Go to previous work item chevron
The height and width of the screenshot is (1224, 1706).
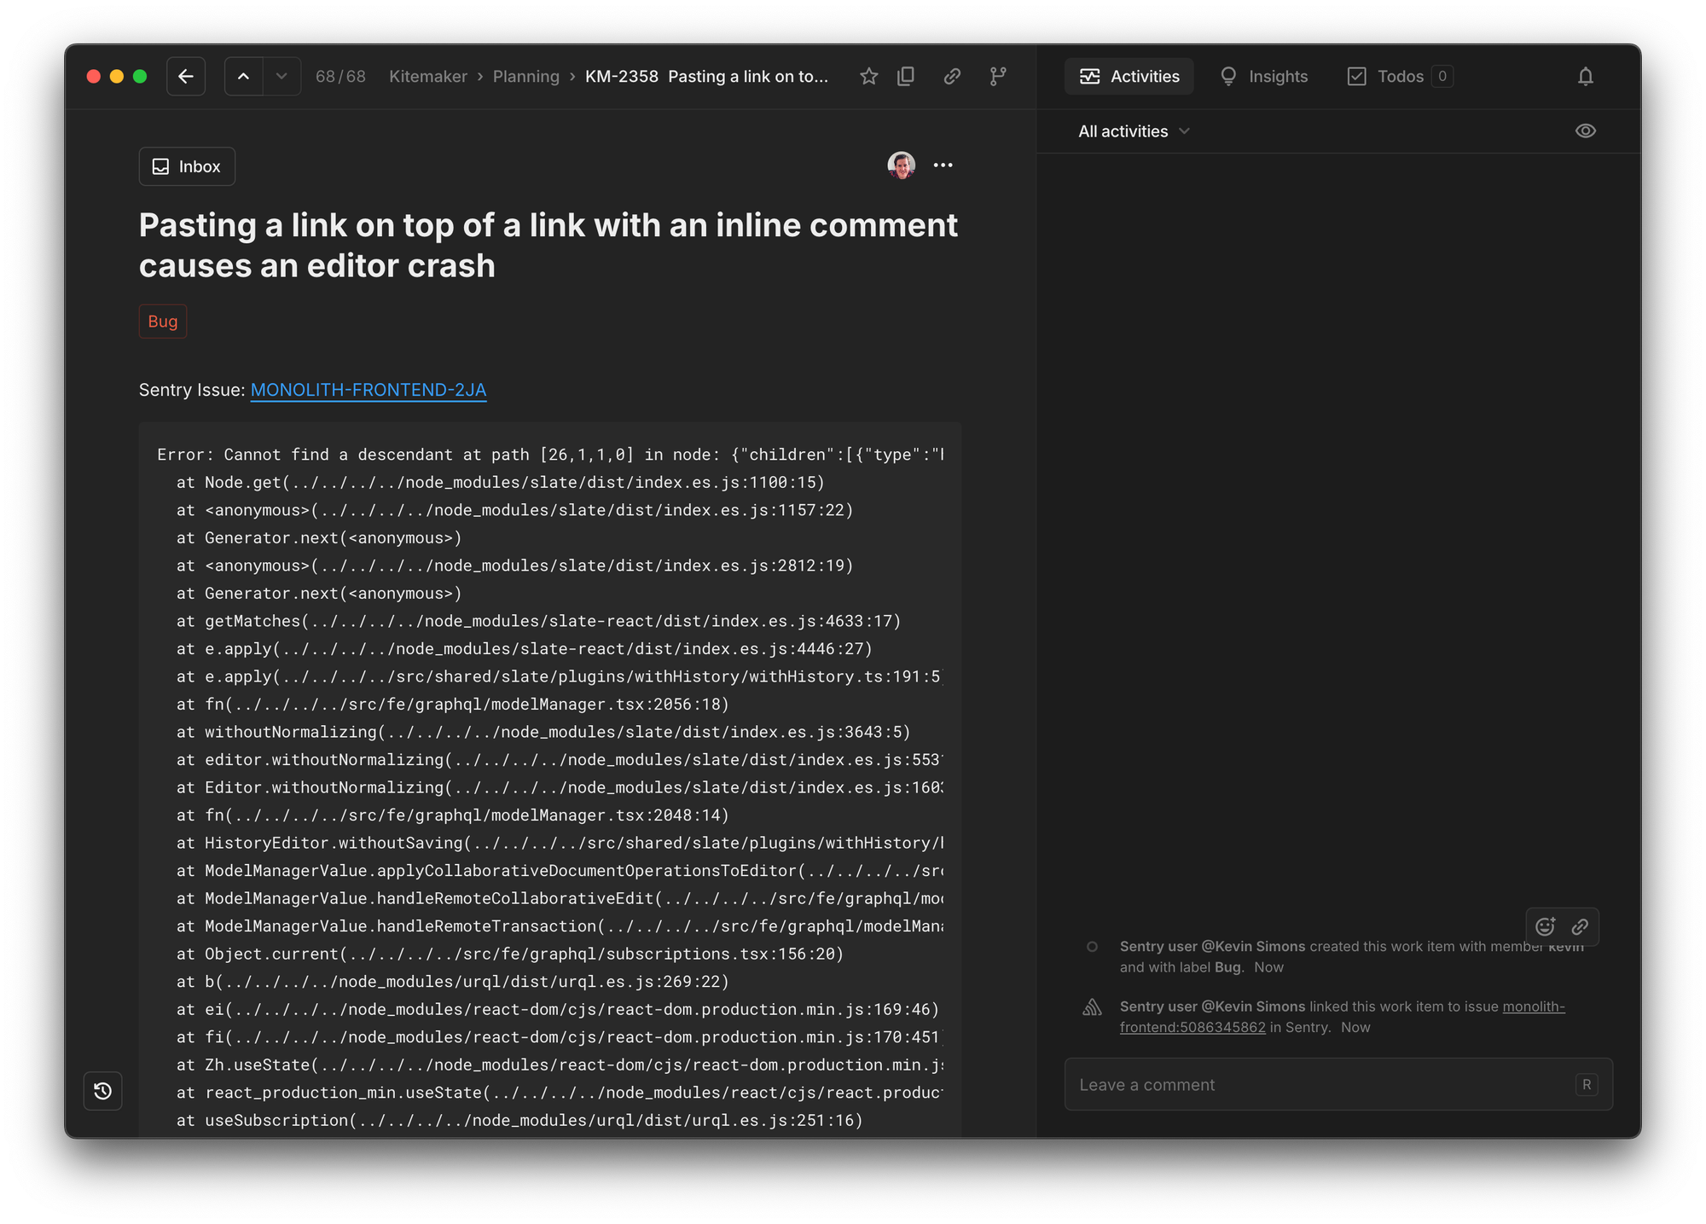click(244, 77)
